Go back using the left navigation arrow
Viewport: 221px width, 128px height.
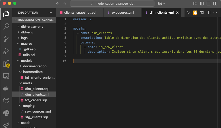[58, 4]
